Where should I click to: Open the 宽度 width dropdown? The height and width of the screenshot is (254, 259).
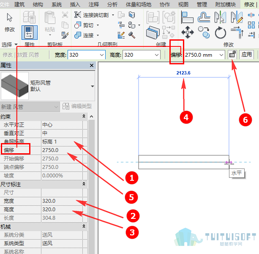pyautogui.click(x=102, y=55)
